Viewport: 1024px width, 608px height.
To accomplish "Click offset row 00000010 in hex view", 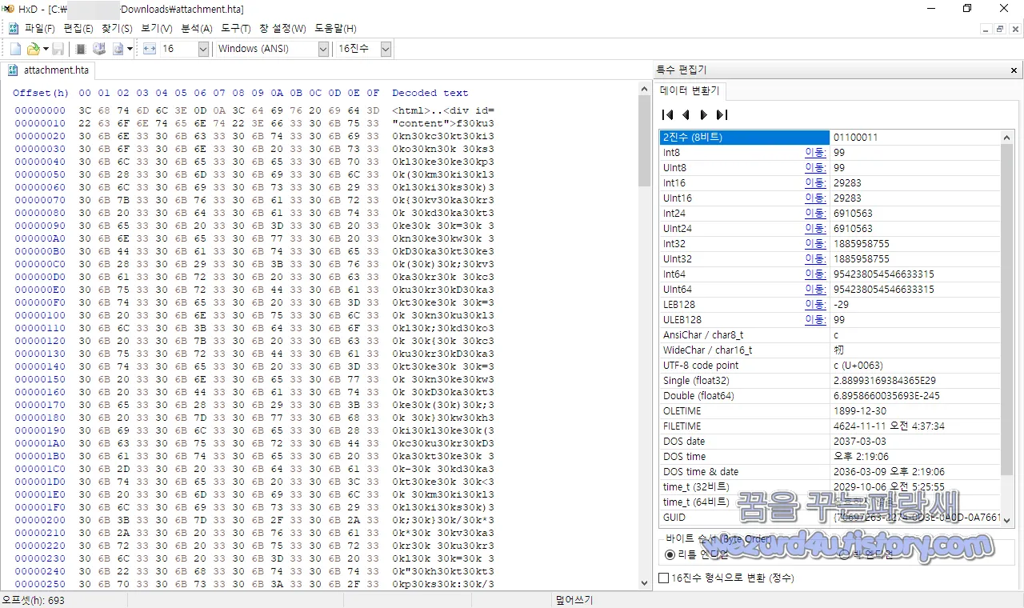I will click(40, 123).
